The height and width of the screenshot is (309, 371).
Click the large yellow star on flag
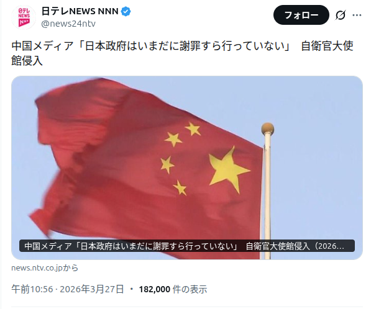(228, 169)
